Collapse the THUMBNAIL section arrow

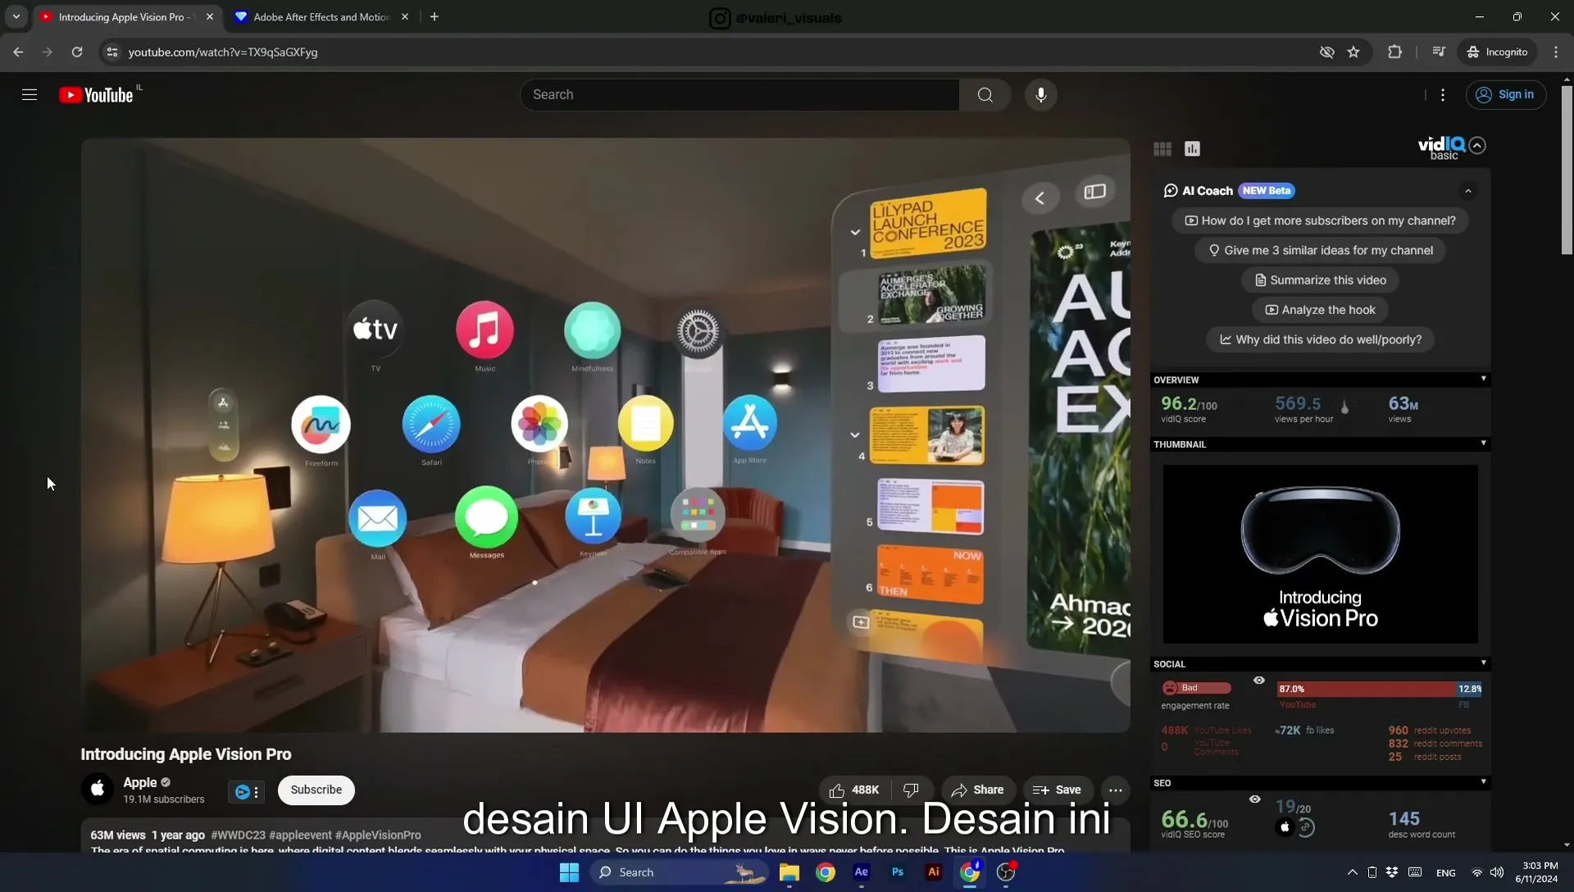tap(1483, 444)
